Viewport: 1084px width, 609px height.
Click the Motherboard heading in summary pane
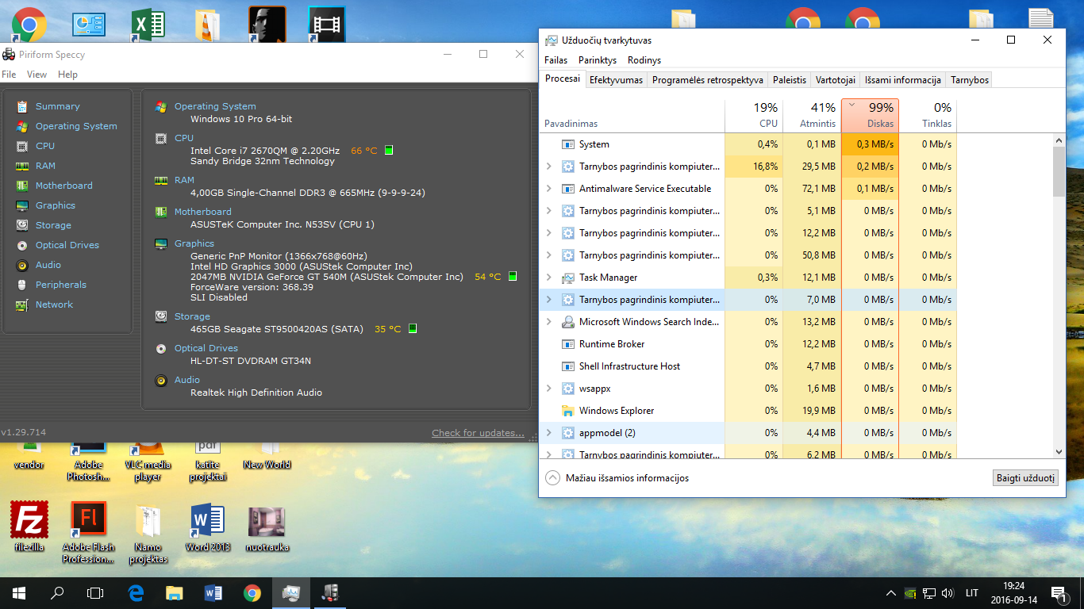click(203, 212)
